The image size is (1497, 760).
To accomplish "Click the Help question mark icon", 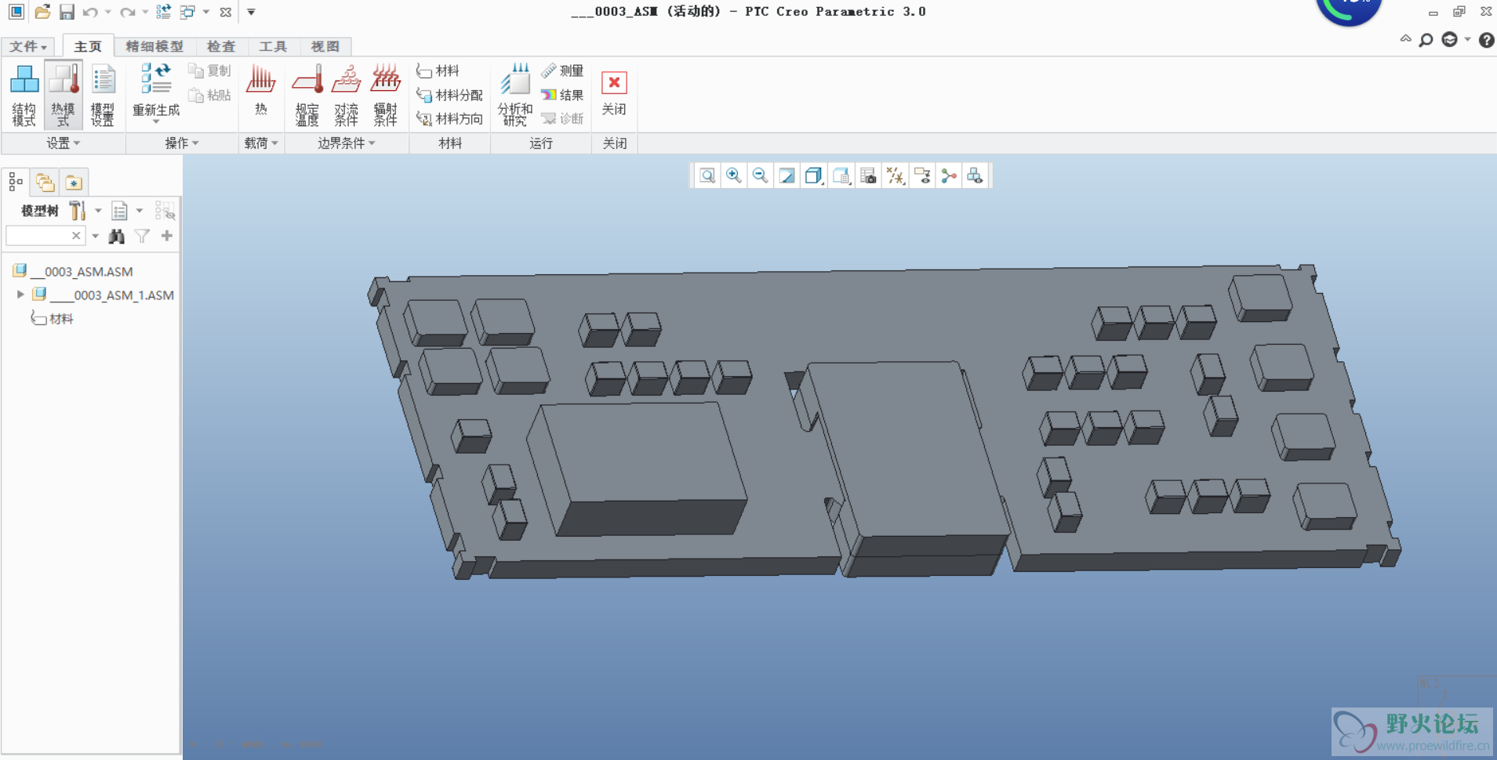I will (x=1486, y=40).
